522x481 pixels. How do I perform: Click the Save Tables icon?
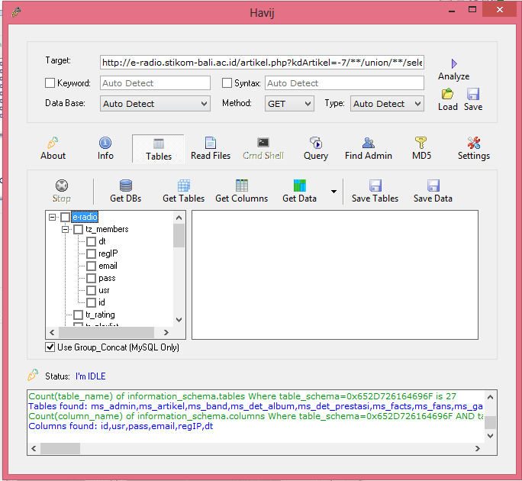(x=375, y=186)
